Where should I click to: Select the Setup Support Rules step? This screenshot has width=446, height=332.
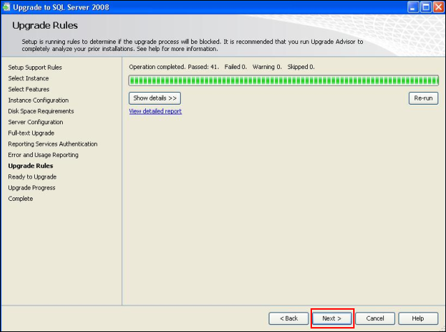(x=35, y=68)
